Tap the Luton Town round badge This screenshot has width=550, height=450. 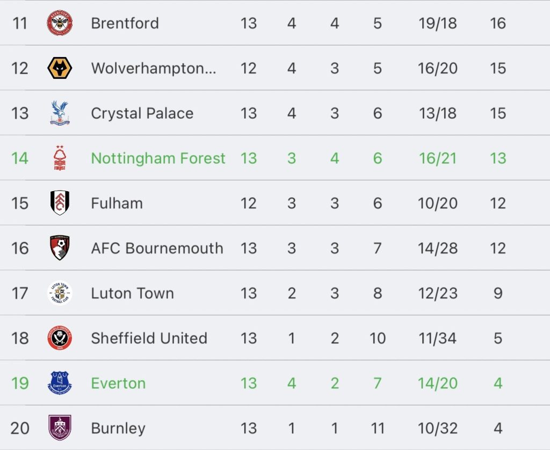point(60,293)
